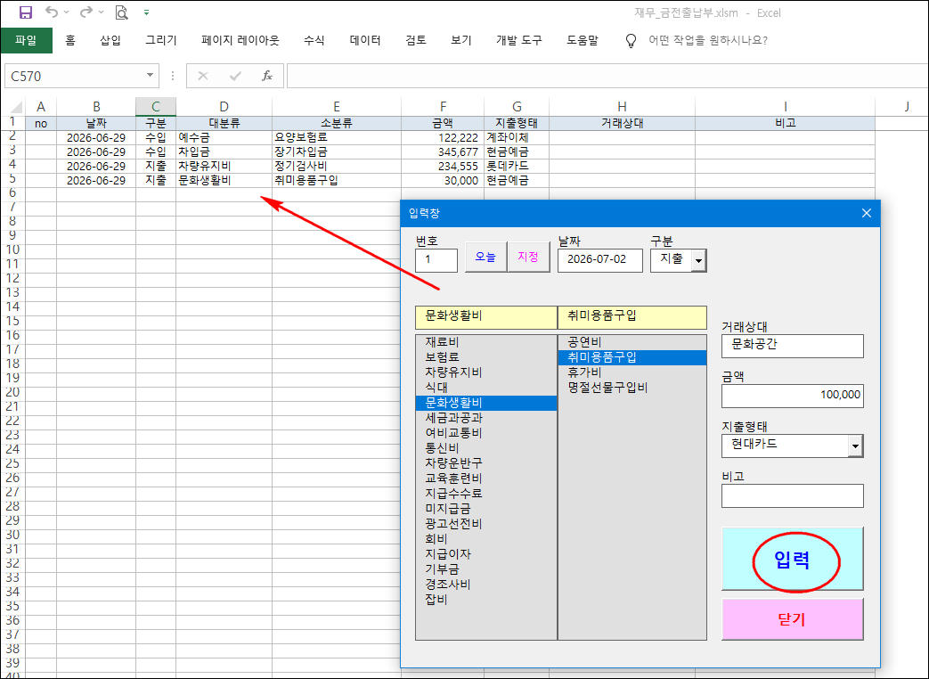
Task: Click the 입력 button
Action: [x=792, y=559]
